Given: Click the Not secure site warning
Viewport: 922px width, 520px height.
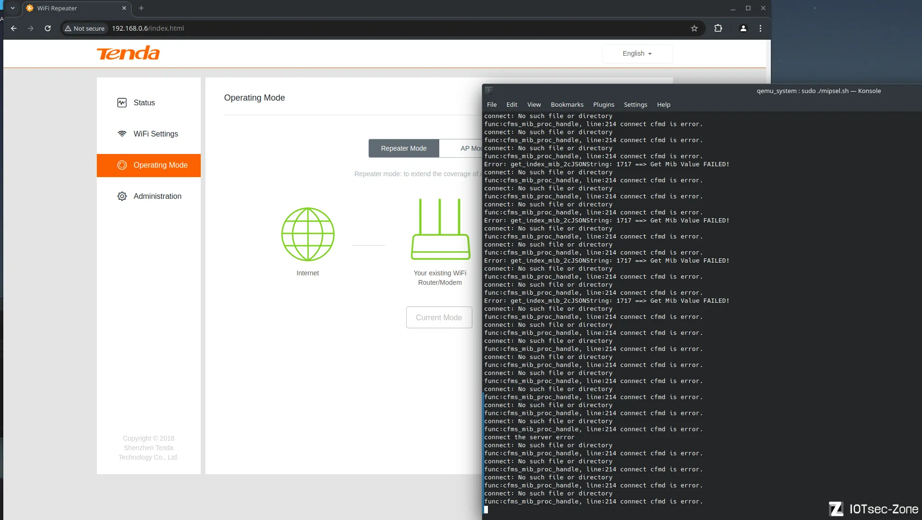Looking at the screenshot, I should click(x=85, y=28).
